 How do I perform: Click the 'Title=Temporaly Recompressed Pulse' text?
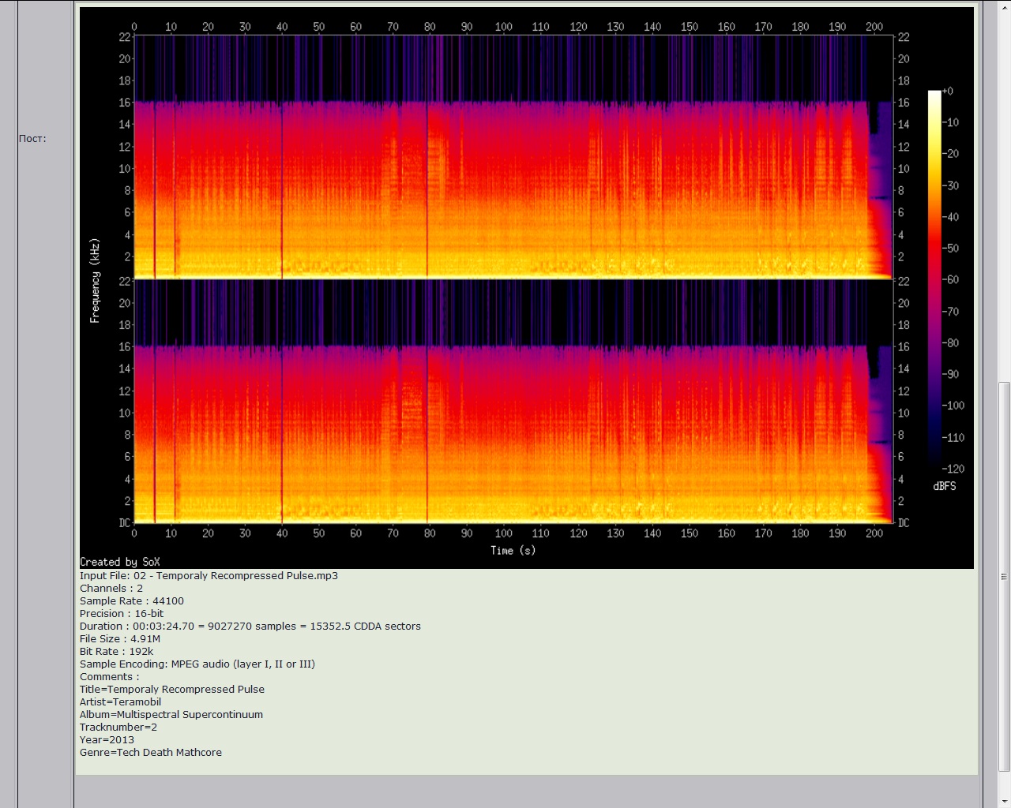[172, 690]
